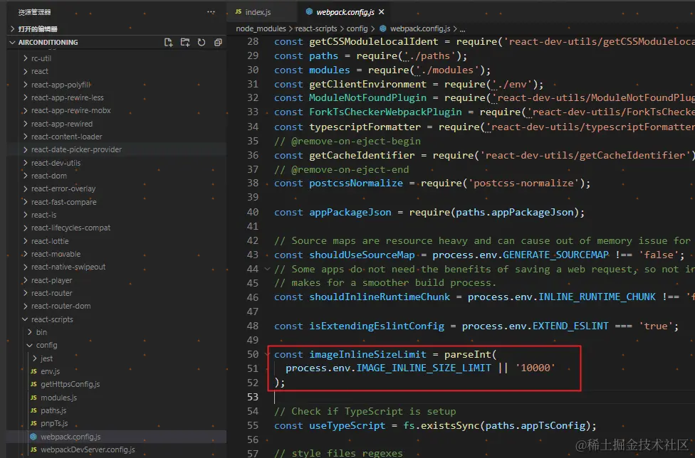Expand the rc-util folder
Screen dimensions: 695x458
coord(25,58)
